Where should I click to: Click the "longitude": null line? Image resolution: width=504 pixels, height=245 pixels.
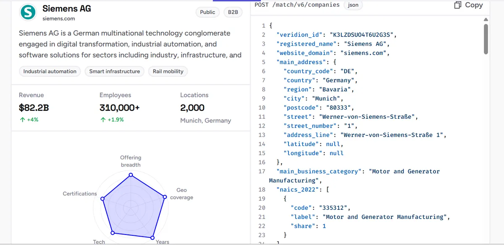tap(313, 154)
